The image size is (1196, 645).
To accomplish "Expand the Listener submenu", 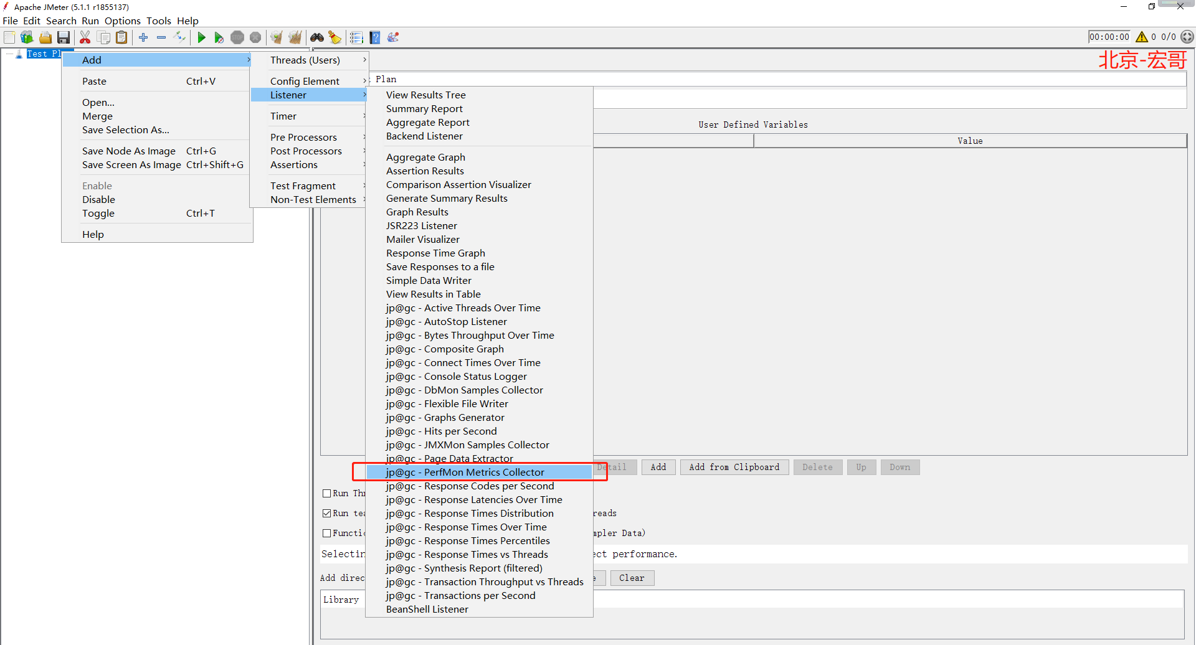I will tap(309, 95).
